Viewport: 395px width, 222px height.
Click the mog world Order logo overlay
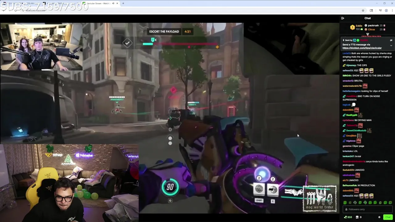(320, 199)
